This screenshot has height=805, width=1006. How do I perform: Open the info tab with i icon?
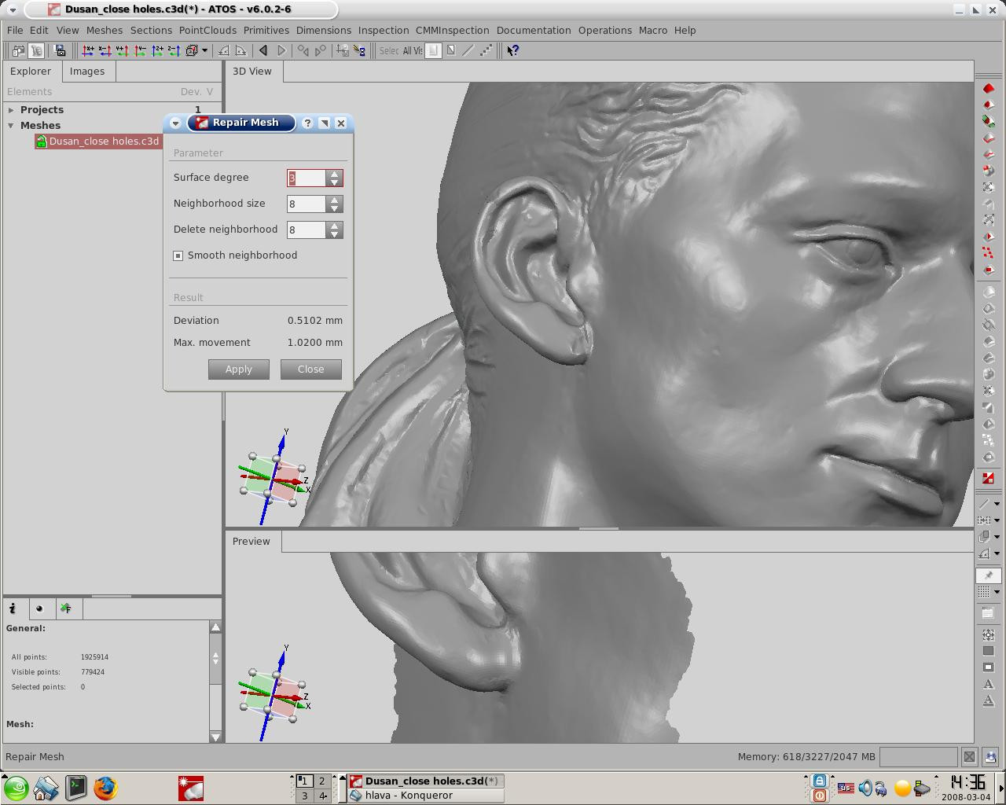click(x=13, y=608)
